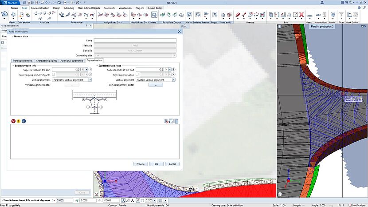Click the Preview button
Viewport: 368px width, 207px height.
pyautogui.click(x=140, y=164)
